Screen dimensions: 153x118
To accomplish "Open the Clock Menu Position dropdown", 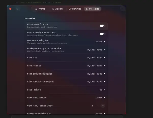I will [100, 98].
